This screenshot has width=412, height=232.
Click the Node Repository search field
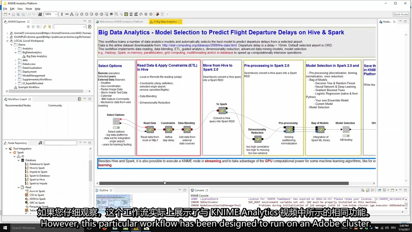[x=60, y=143]
